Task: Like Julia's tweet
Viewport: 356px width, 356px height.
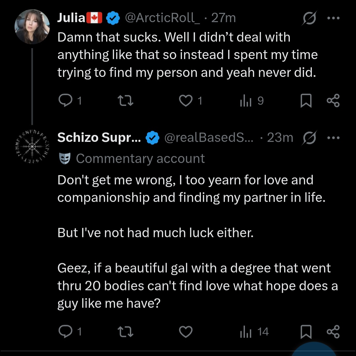Action: click(x=186, y=101)
